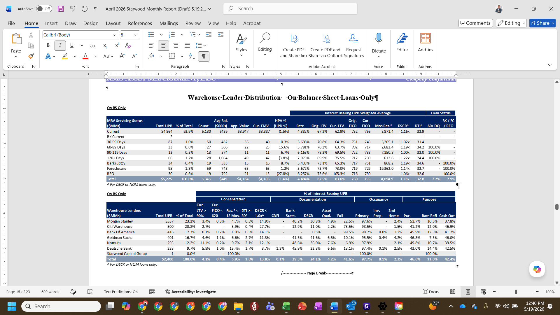Toggle AutoSave switch
560x315 pixels.
pyautogui.click(x=44, y=9)
